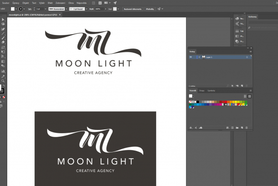Screen dimensions: 278x186
Task: Select the Selection arrow tool
Action: point(3,20)
